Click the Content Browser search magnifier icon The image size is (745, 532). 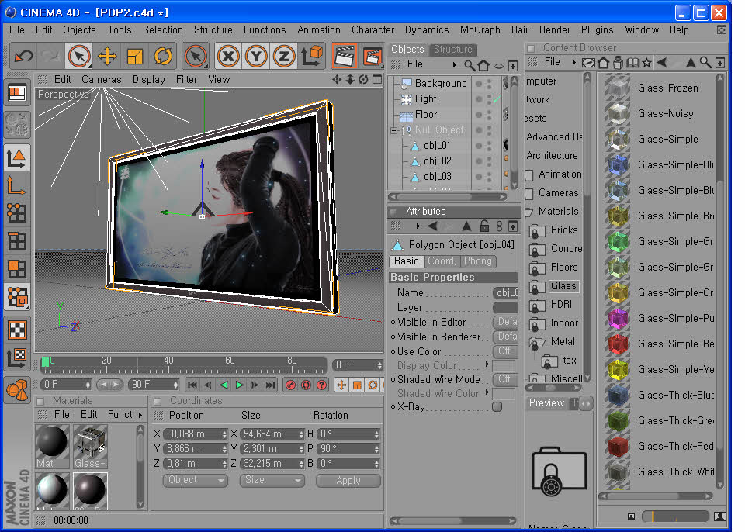(x=705, y=63)
